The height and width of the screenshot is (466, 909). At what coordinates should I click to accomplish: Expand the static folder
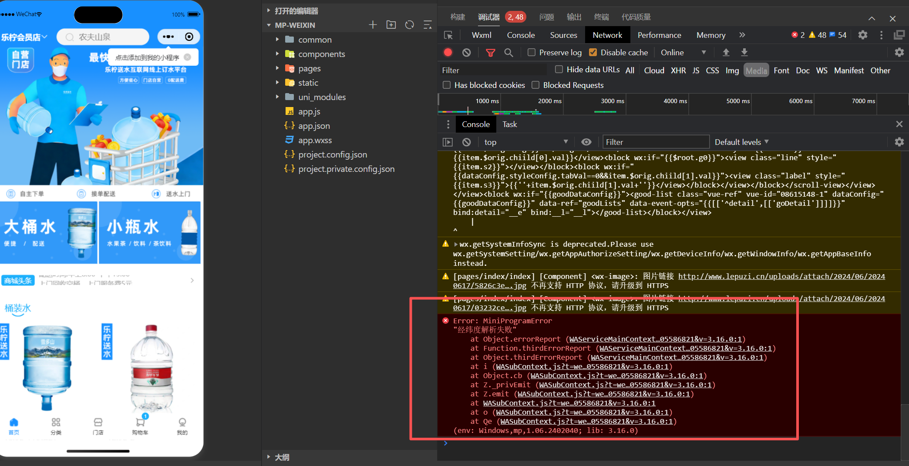pyautogui.click(x=277, y=83)
